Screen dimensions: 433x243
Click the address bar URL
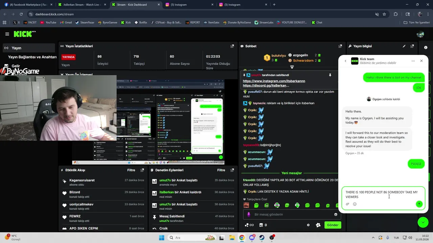(x=54, y=14)
